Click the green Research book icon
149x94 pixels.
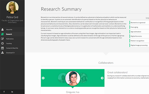pos(2,34)
